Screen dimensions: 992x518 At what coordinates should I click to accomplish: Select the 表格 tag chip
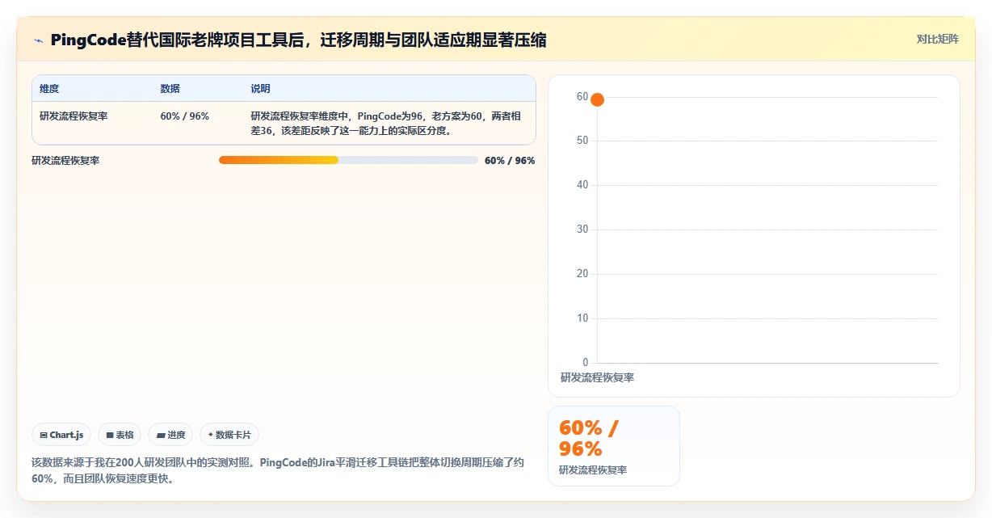(x=120, y=435)
